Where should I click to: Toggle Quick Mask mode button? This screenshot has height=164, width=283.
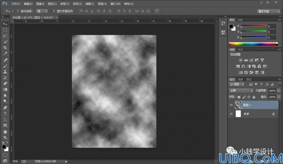coord(5,155)
